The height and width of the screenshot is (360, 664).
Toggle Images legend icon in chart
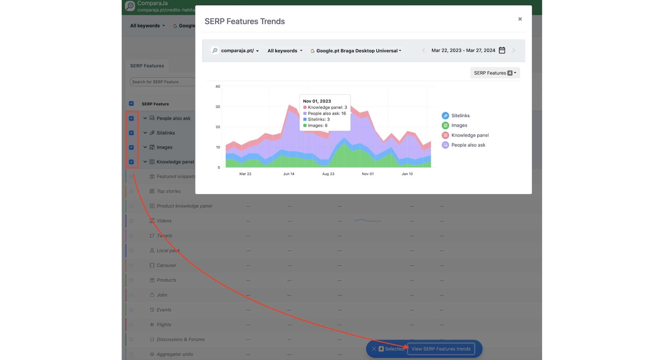pos(445,125)
